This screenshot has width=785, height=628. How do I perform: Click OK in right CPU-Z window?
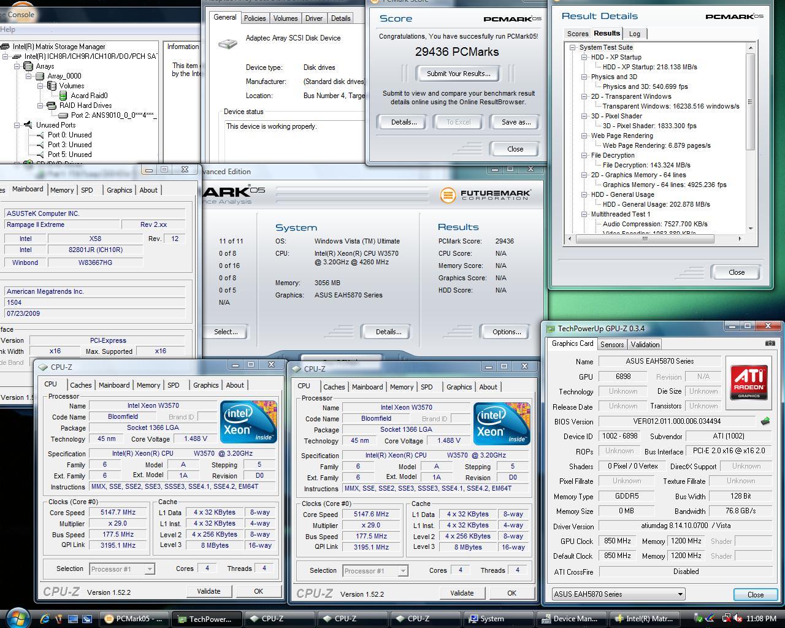click(511, 593)
